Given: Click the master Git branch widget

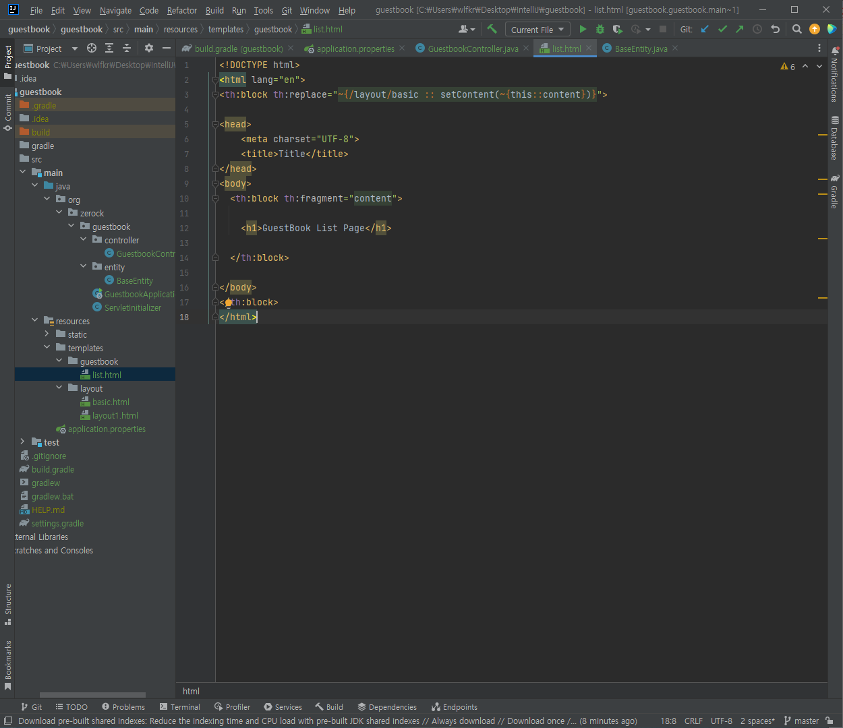Looking at the screenshot, I should [x=801, y=721].
